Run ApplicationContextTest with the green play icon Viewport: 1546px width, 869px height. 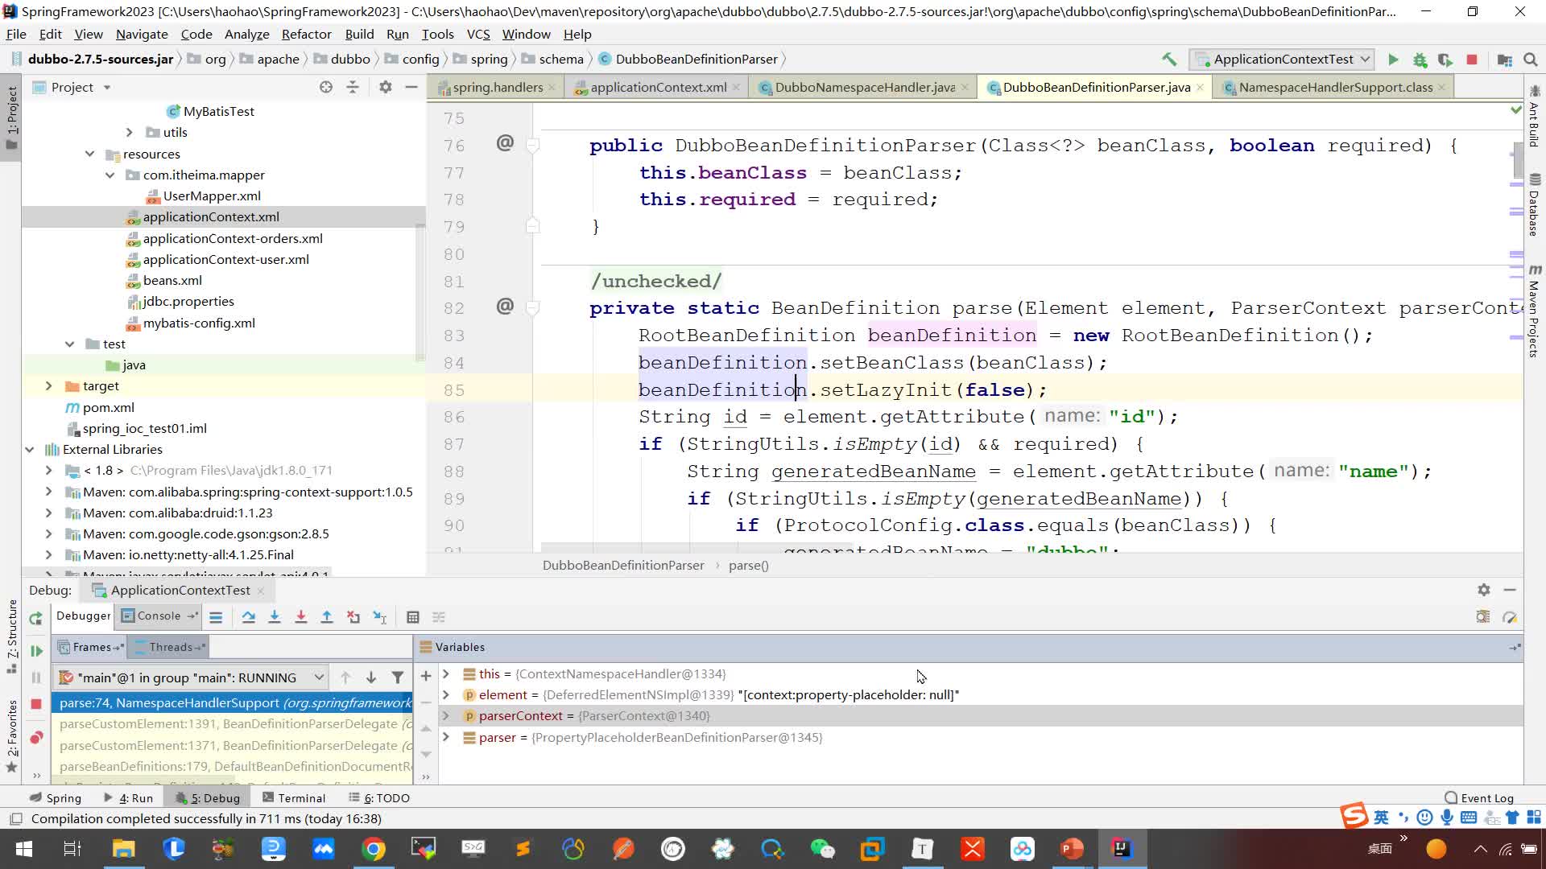point(1393,59)
